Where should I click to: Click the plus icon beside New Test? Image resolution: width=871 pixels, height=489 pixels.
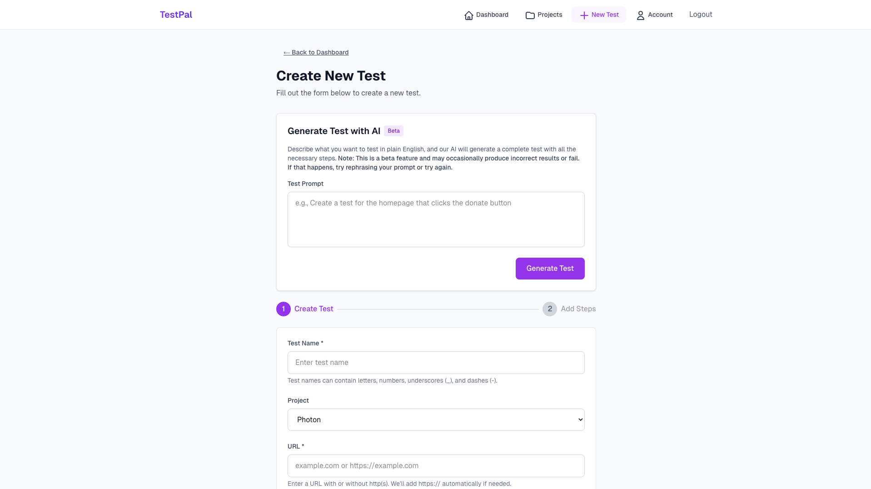coord(583,15)
